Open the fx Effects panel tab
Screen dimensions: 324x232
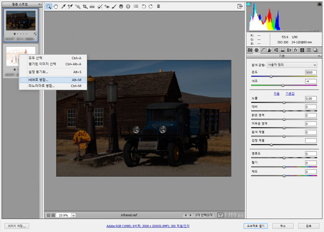[296, 50]
